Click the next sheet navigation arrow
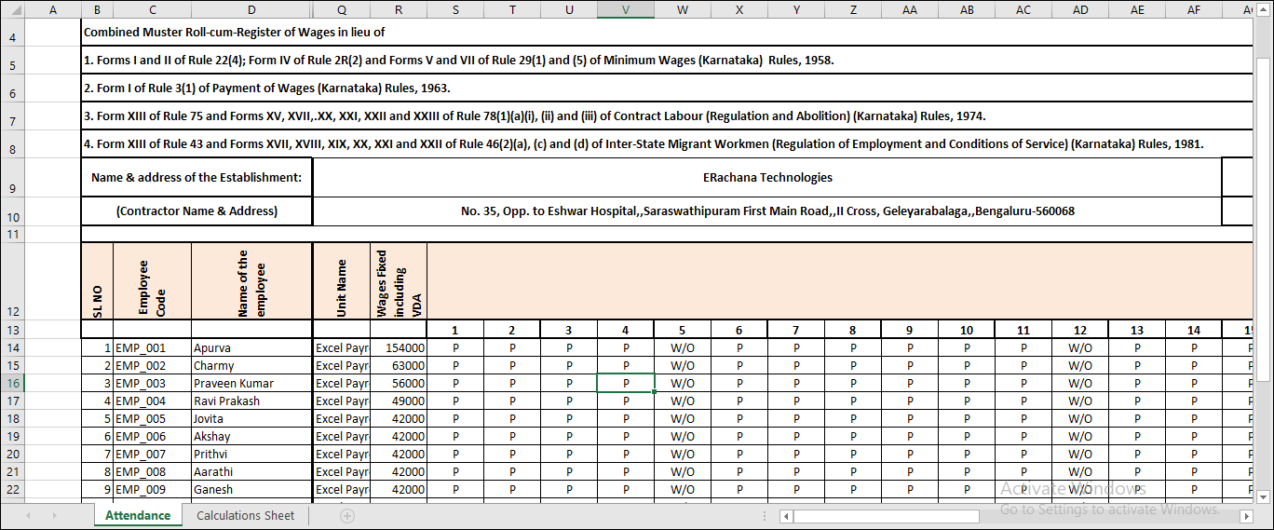 (x=54, y=515)
